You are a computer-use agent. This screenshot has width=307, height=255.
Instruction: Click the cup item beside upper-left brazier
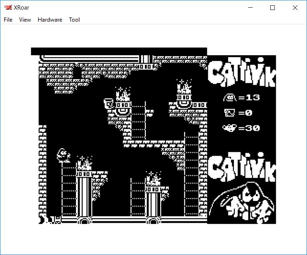coord(109,103)
